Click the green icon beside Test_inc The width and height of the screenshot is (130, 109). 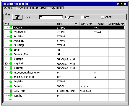[11, 95]
